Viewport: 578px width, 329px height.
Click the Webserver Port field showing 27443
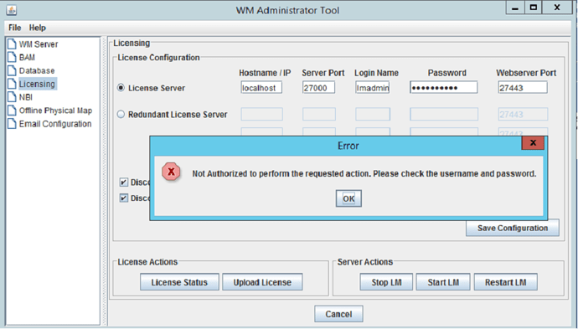click(523, 88)
